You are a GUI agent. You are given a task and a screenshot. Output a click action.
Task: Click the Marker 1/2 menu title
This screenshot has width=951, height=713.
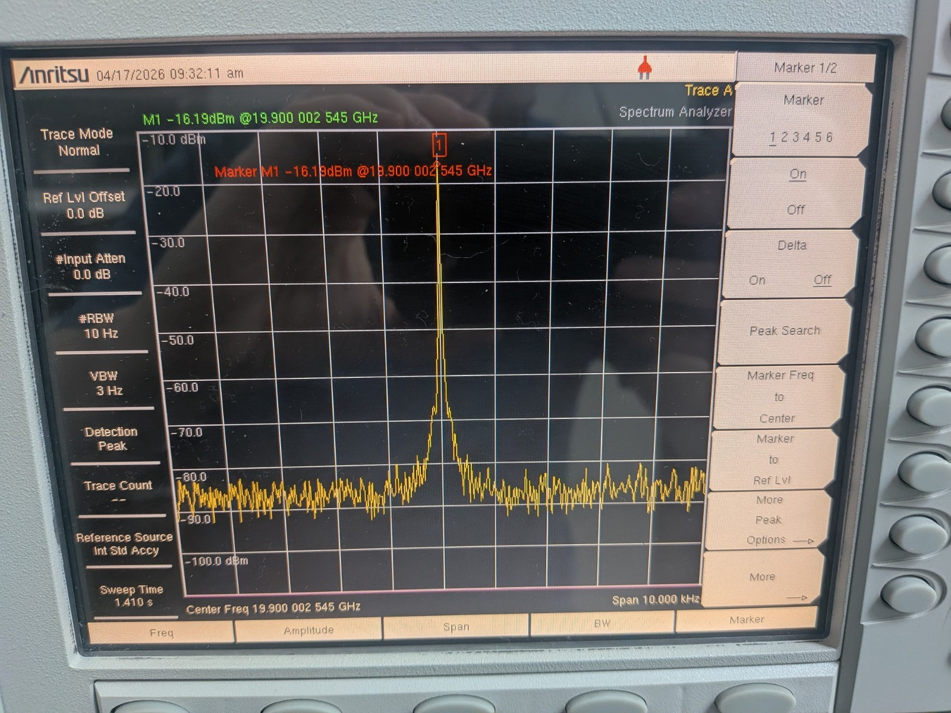pyautogui.click(x=805, y=68)
